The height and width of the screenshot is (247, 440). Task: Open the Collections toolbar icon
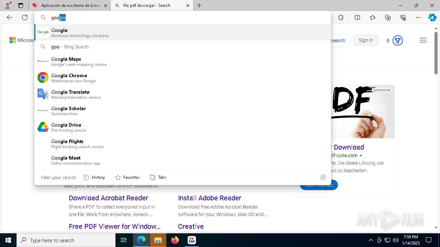[x=388, y=17]
